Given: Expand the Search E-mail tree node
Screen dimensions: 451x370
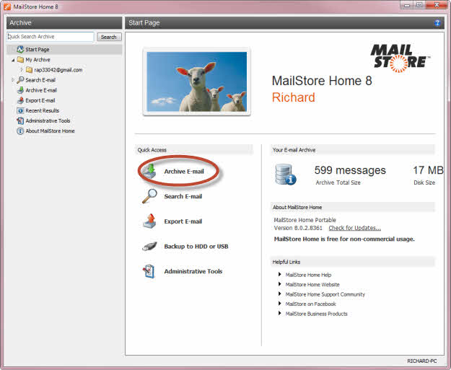Looking at the screenshot, I should point(13,80).
